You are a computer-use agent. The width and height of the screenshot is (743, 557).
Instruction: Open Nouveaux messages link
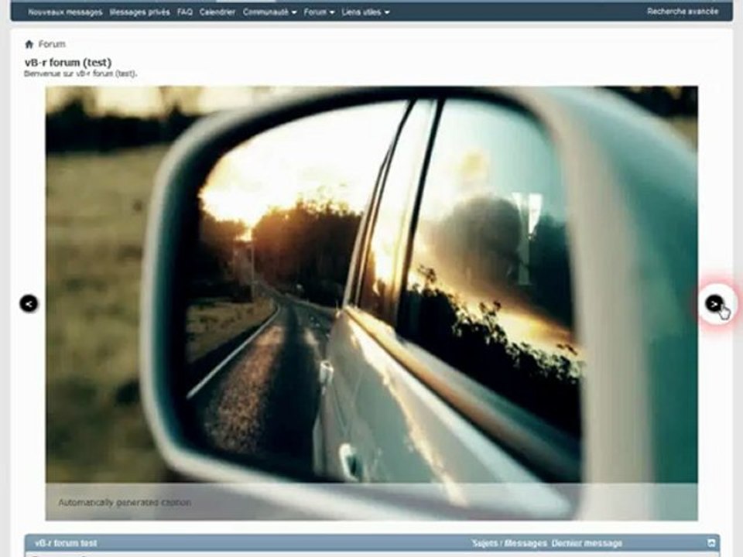click(x=65, y=12)
